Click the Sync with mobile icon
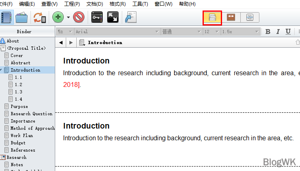 click(x=39, y=17)
